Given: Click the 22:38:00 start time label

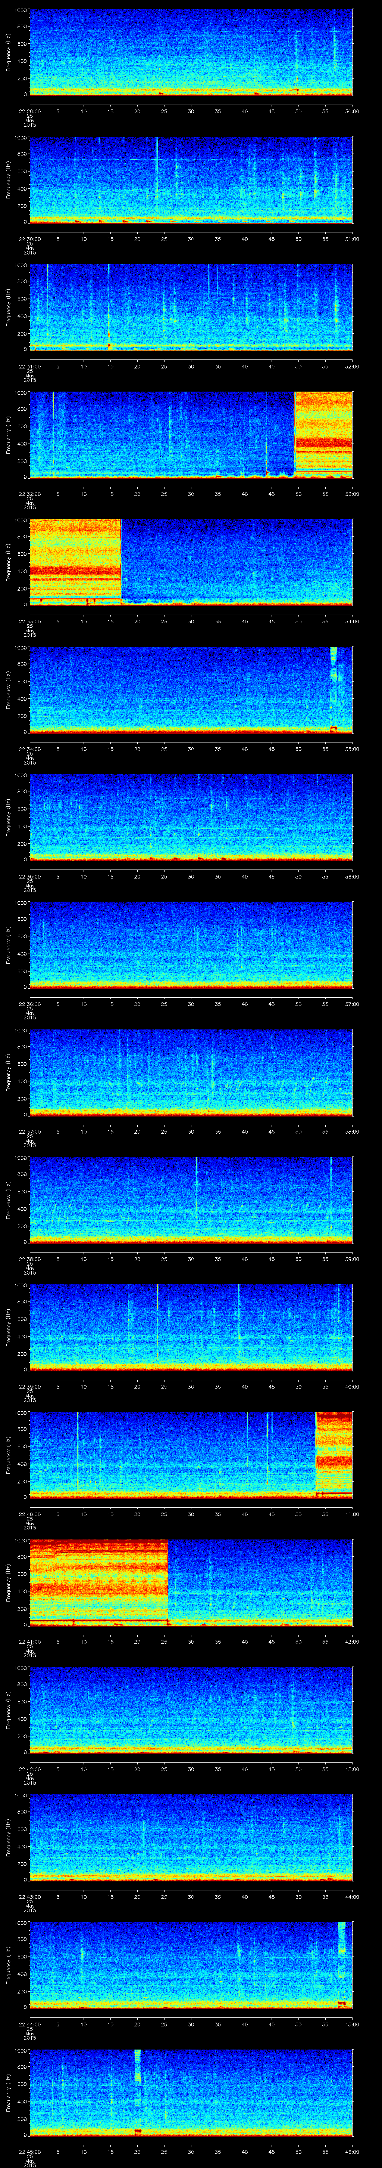Looking at the screenshot, I should coord(29,1259).
